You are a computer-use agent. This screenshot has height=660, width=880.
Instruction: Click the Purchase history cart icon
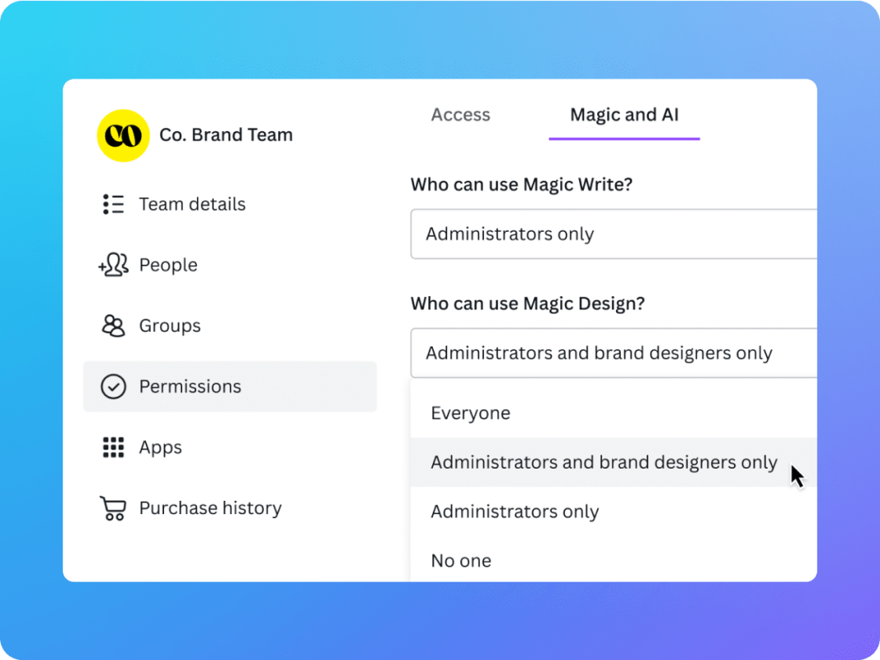coord(112,508)
